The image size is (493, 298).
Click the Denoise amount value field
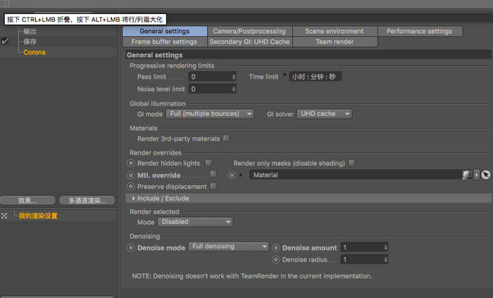click(362, 247)
